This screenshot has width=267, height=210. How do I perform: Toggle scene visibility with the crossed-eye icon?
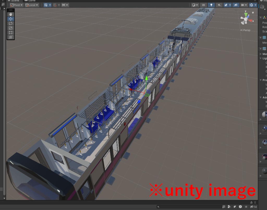[235, 5]
